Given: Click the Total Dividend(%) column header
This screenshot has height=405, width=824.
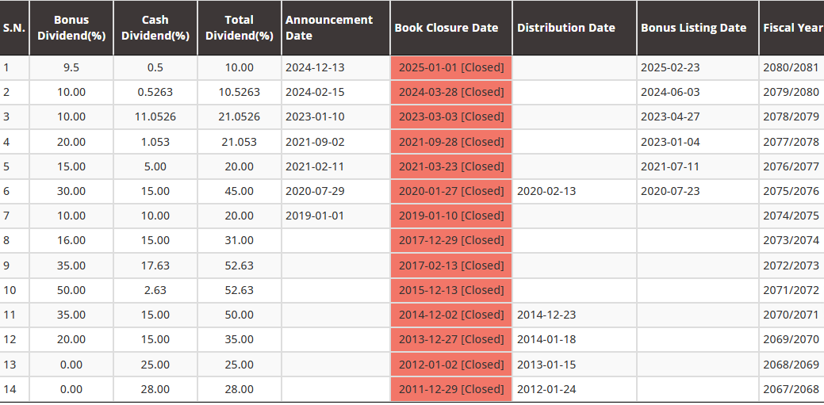Looking at the screenshot, I should click(x=239, y=28).
